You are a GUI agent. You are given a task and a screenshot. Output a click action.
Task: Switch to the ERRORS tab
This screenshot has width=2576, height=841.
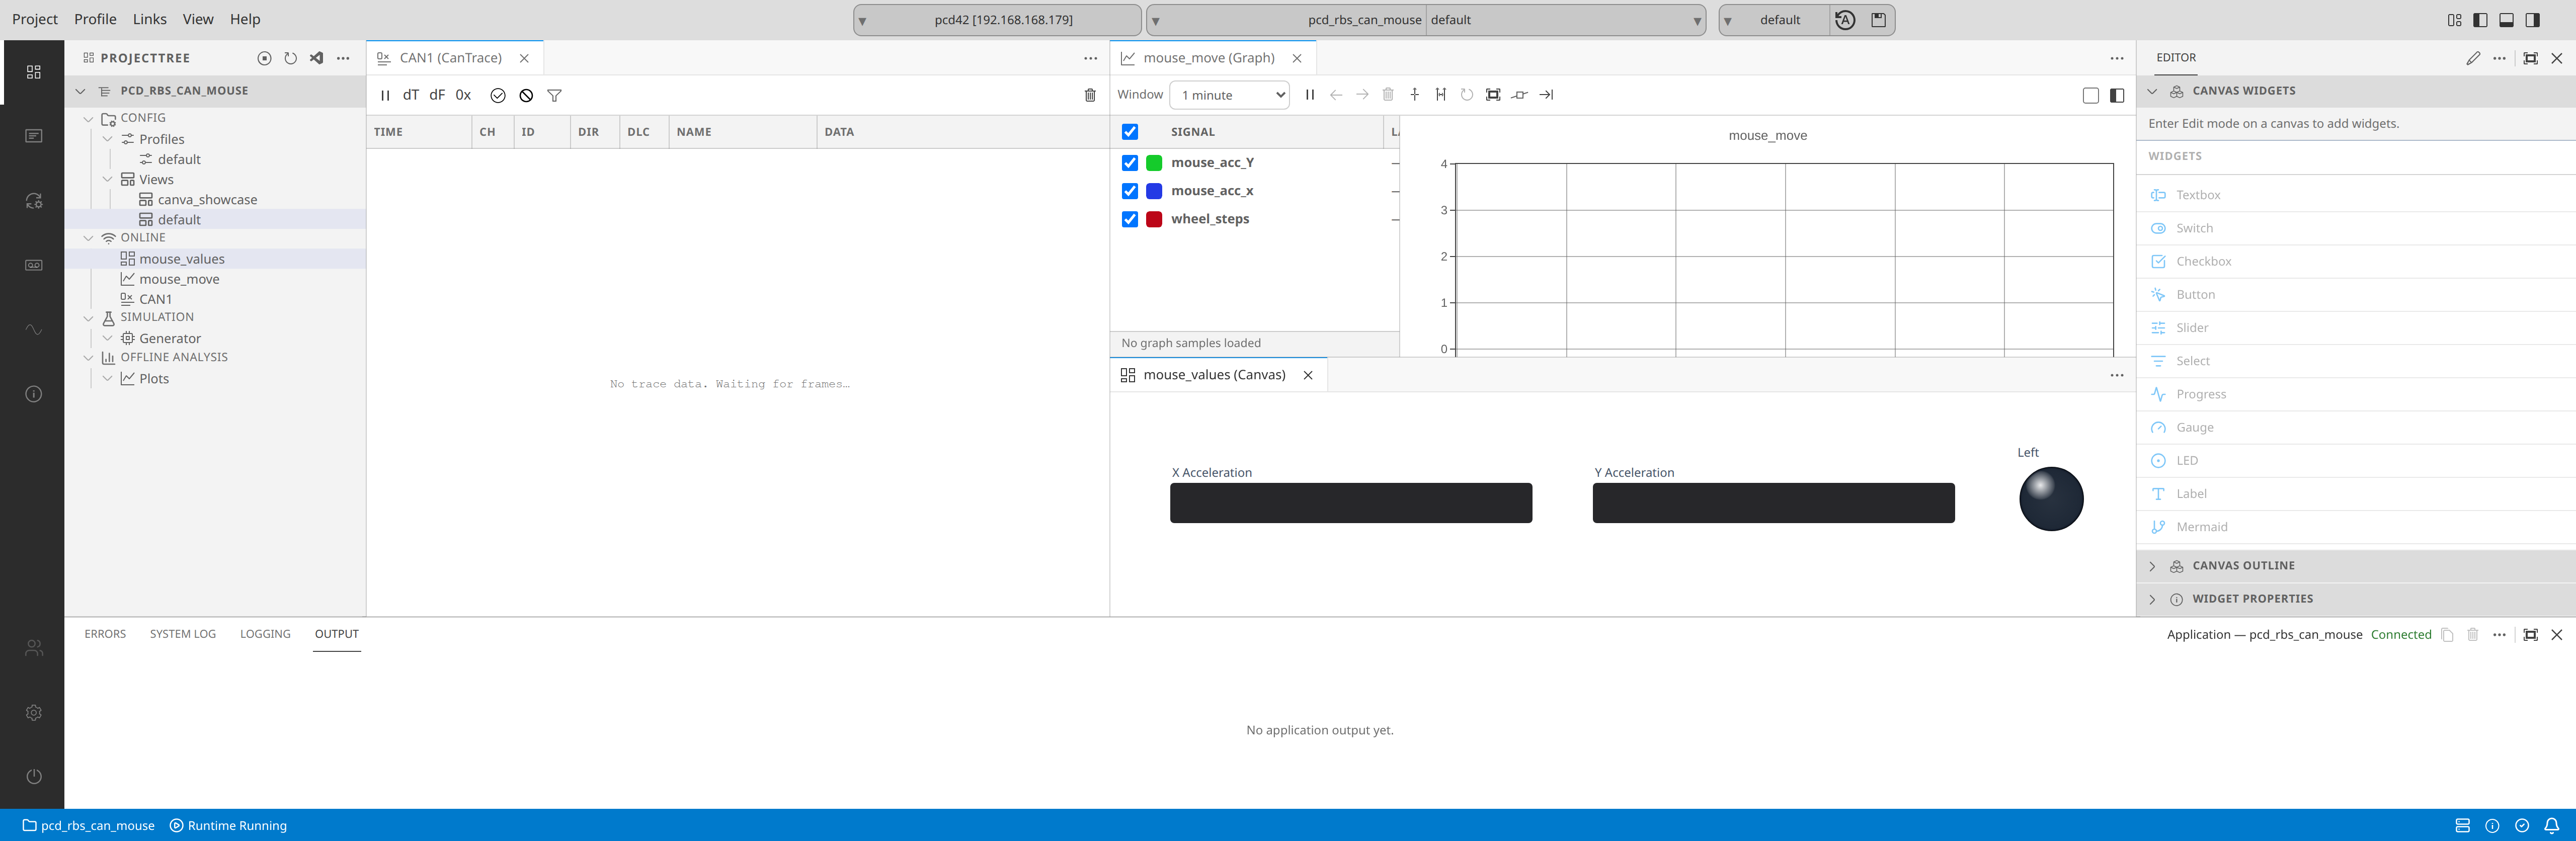[x=105, y=634]
